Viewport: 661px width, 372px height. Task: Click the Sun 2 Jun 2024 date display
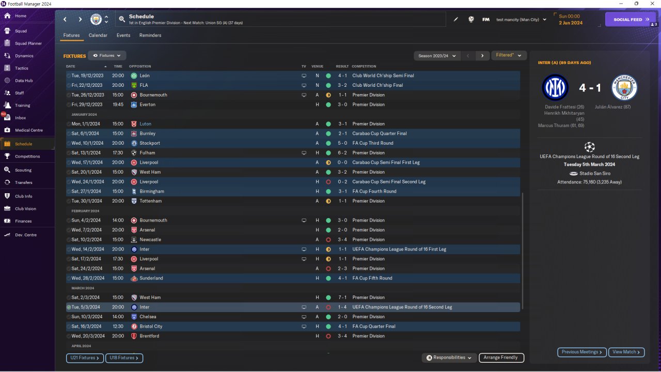click(571, 20)
